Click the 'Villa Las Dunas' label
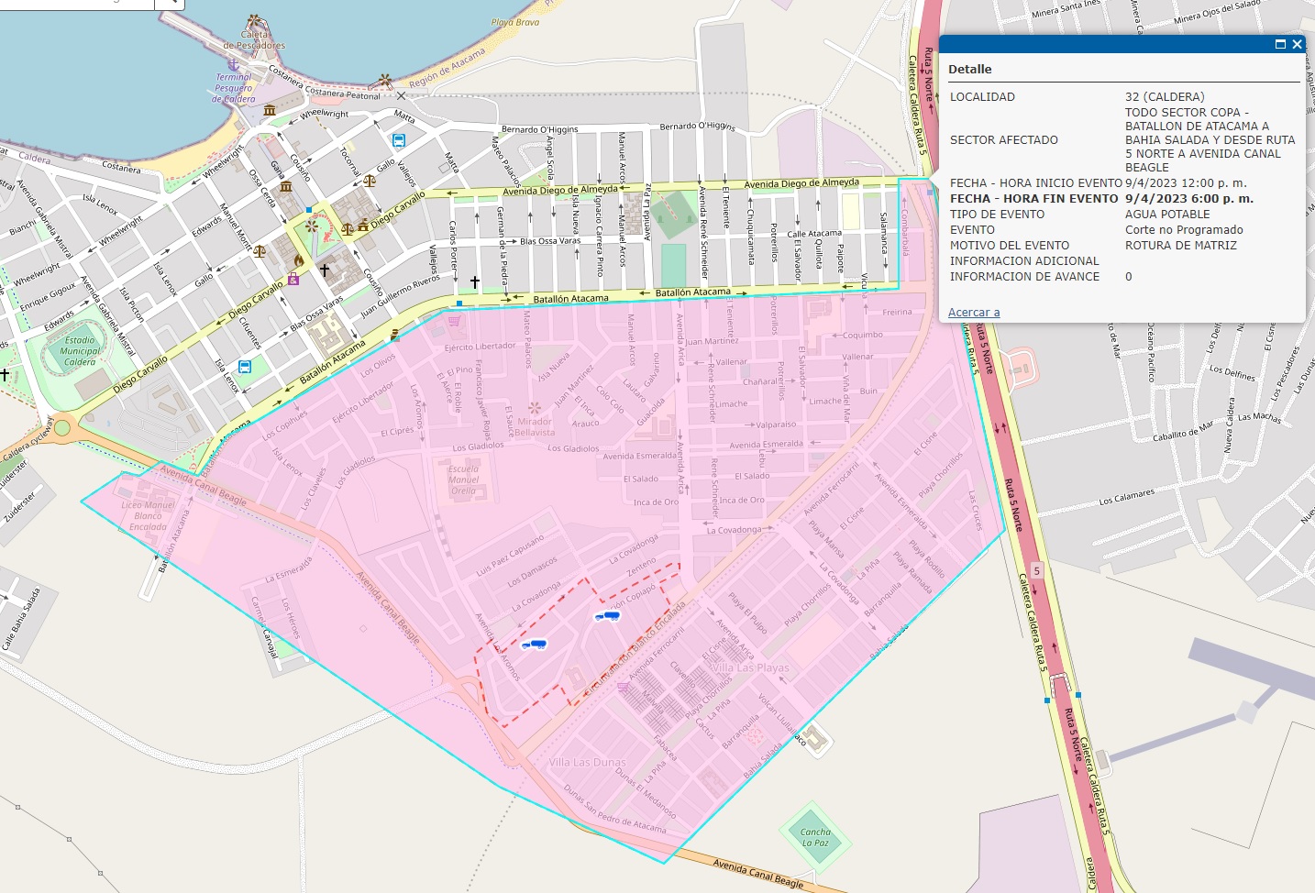Viewport: 1315px width, 893px height. pyautogui.click(x=587, y=762)
